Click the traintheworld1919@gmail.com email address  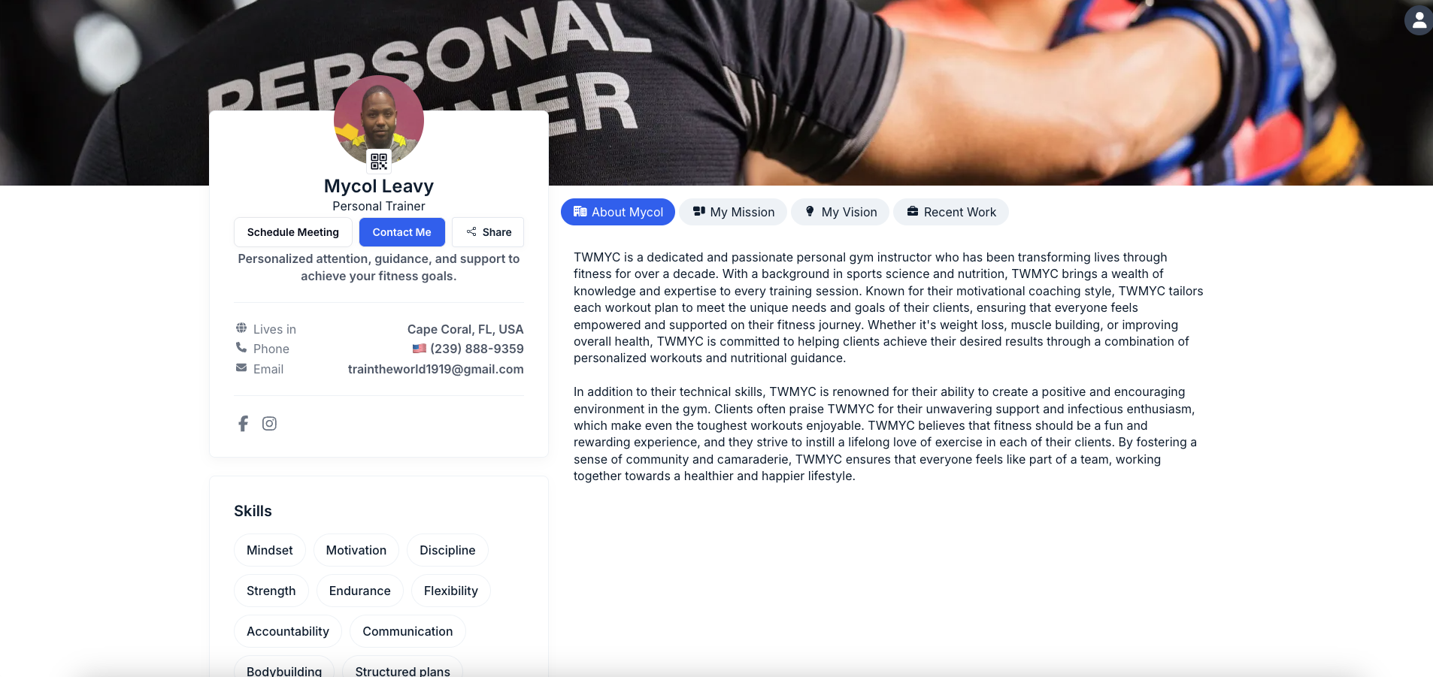coord(436,369)
